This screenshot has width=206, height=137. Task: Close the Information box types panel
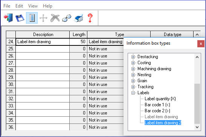pos(201,44)
